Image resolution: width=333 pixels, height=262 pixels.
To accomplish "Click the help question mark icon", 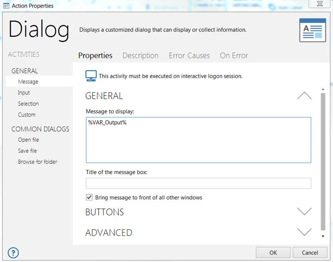I will [x=13, y=253].
